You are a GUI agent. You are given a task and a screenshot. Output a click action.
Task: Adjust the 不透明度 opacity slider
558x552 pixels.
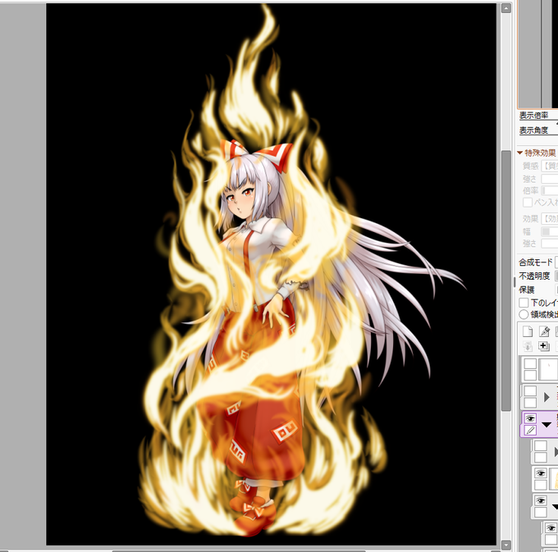coord(556,276)
